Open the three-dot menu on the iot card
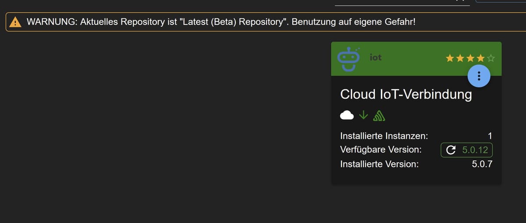This screenshot has height=223, width=526. coord(479,76)
